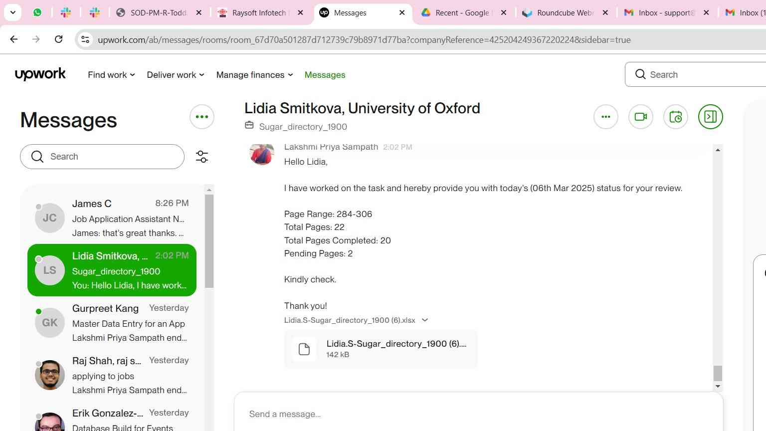Open the Raysoft Infotech browser tab
This screenshot has width=766, height=431.
tap(260, 13)
